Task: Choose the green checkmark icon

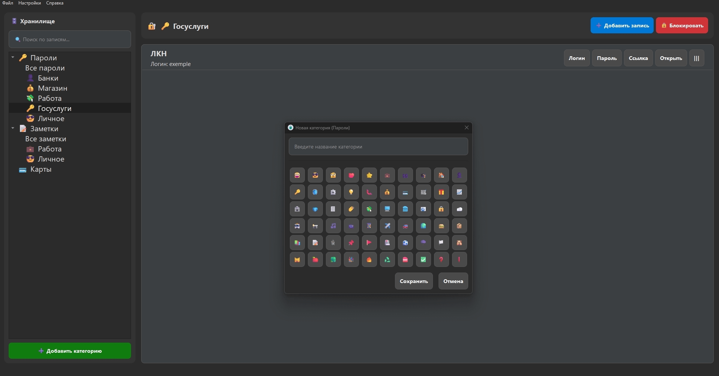Action: (423, 259)
